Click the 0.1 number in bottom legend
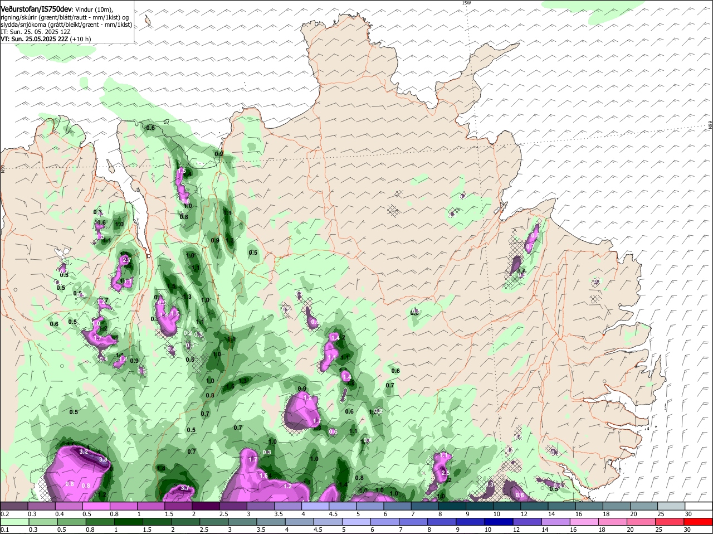Image resolution: width=713 pixels, height=534 pixels. coord(4,530)
